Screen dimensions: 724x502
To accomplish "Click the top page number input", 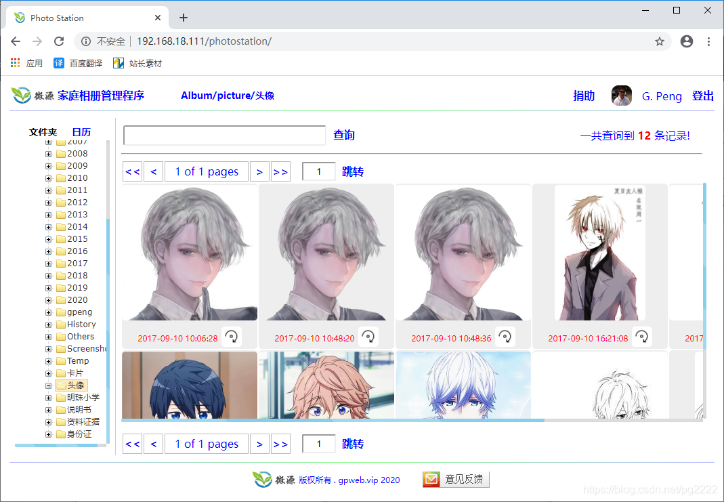I will [318, 171].
